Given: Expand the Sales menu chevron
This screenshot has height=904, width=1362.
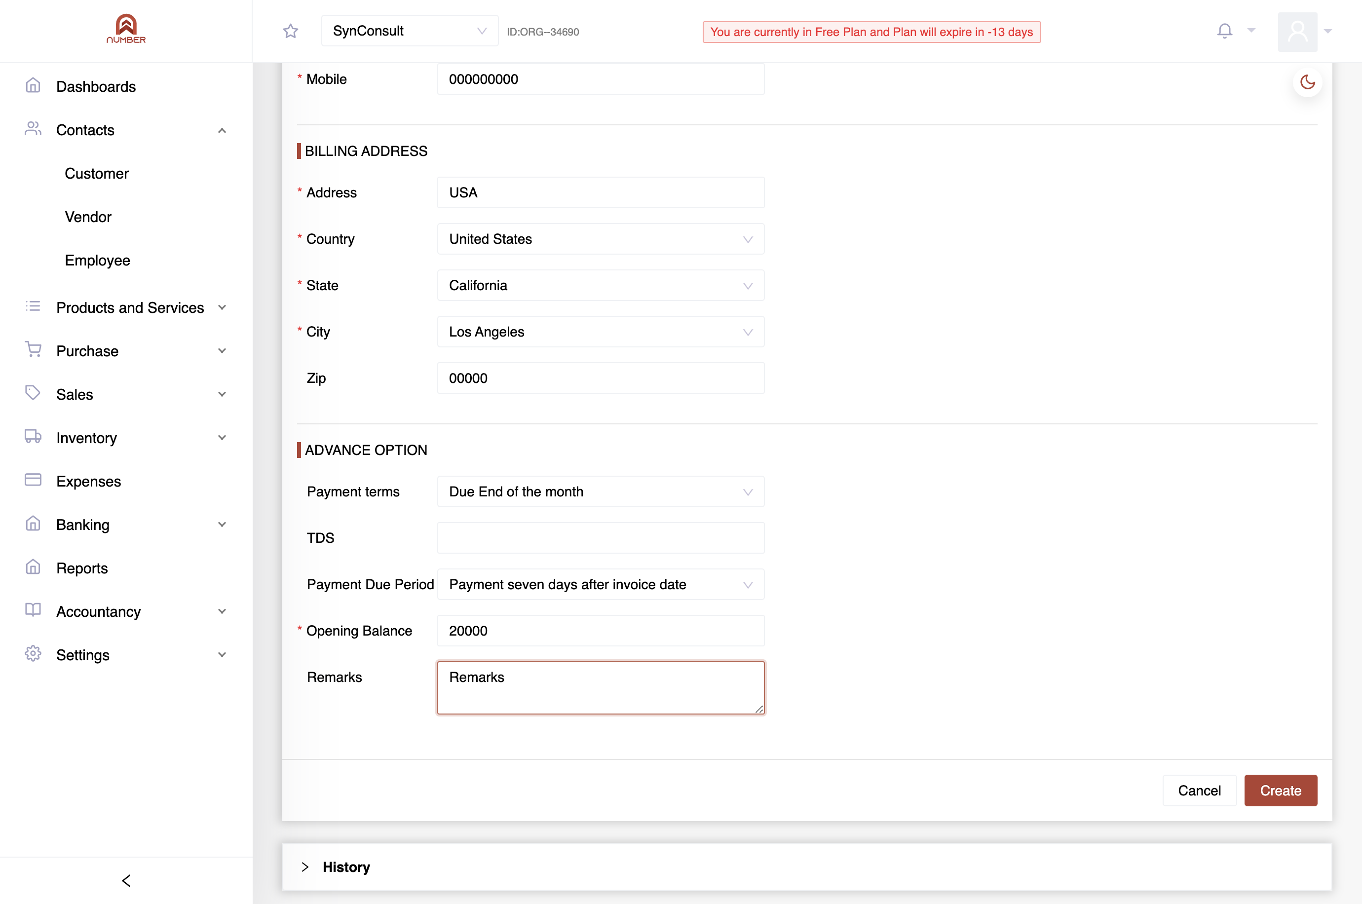Looking at the screenshot, I should coord(222,394).
